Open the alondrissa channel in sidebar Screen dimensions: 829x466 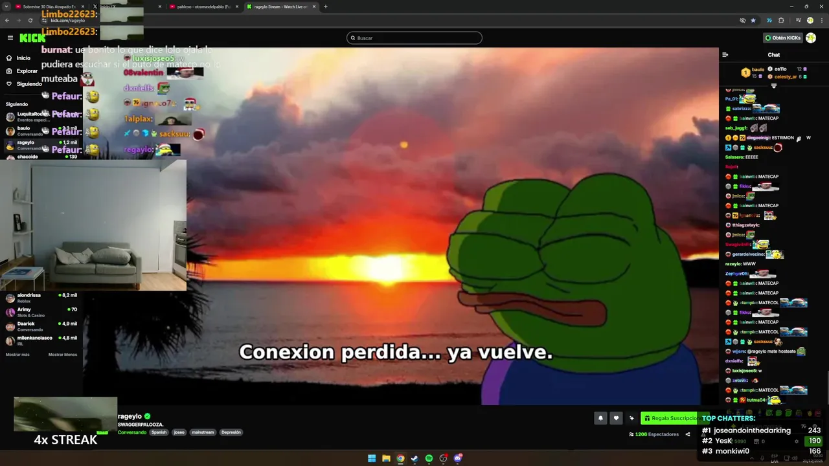click(x=41, y=298)
